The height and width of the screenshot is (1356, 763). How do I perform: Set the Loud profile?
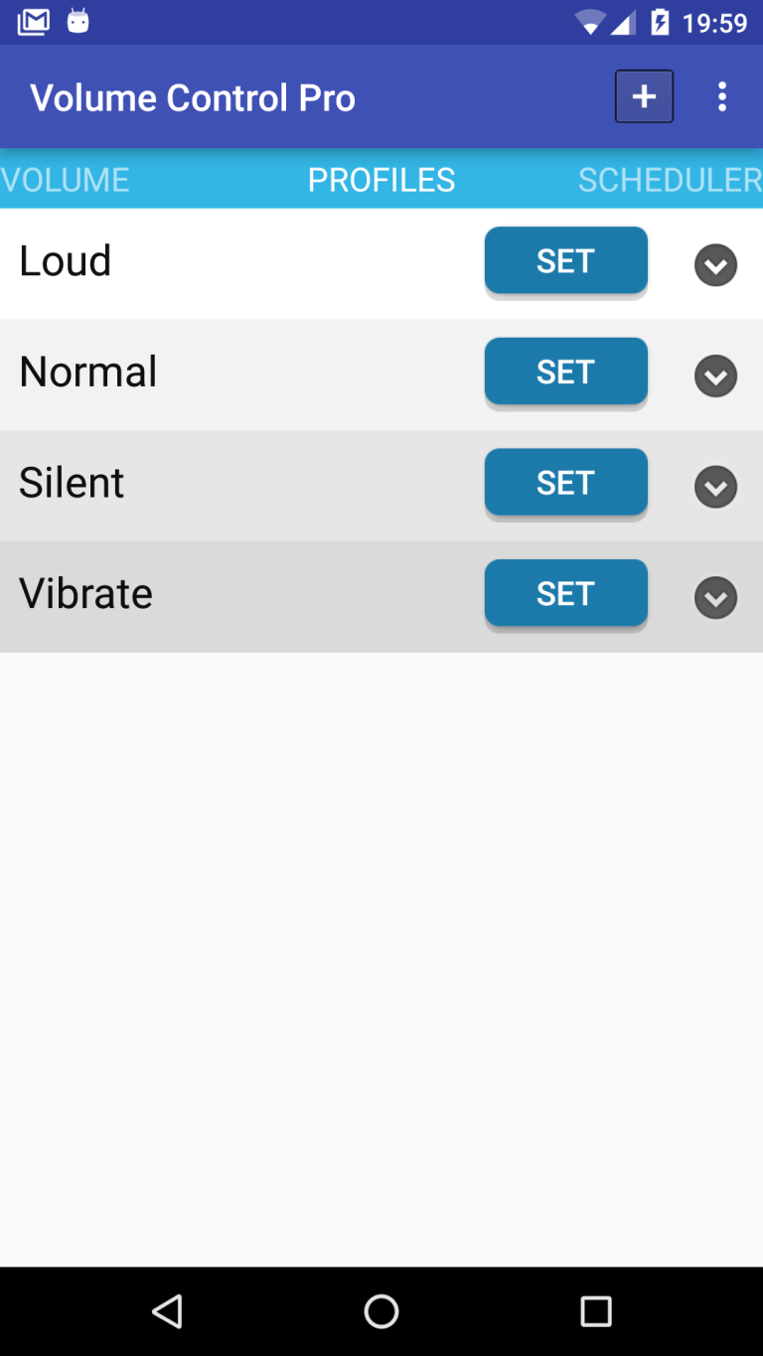pyautogui.click(x=565, y=261)
